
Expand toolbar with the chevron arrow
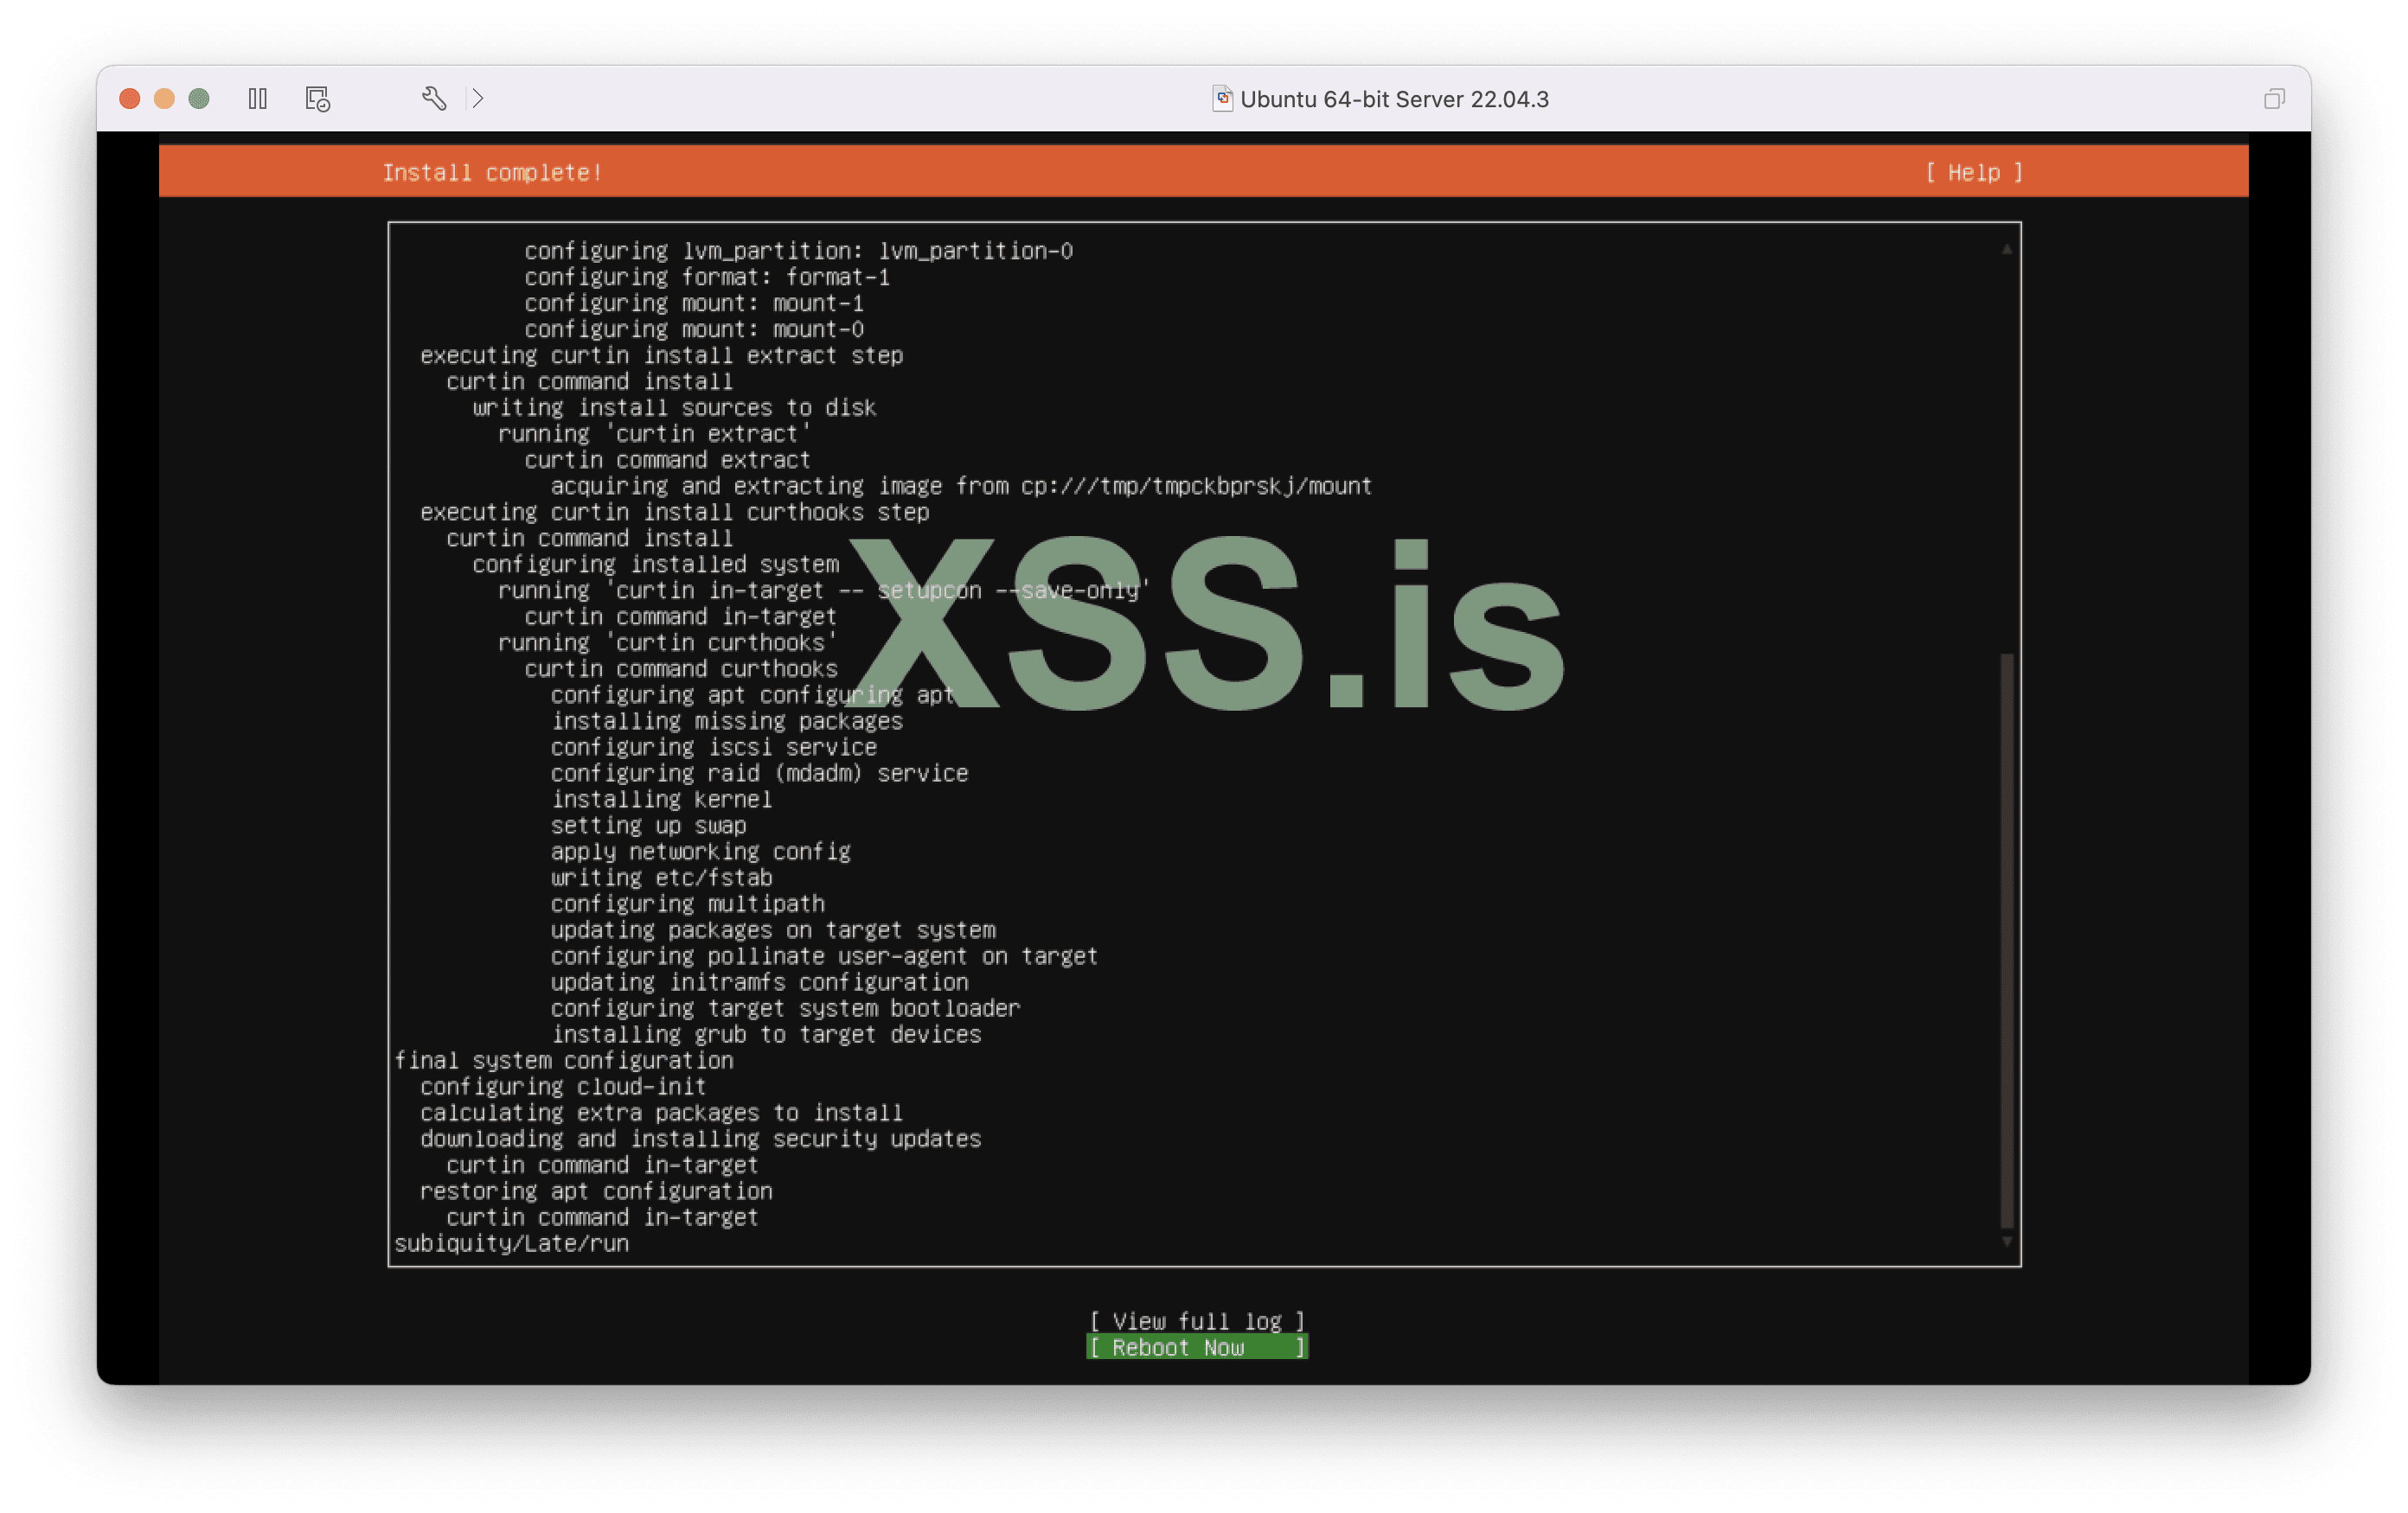(x=478, y=99)
